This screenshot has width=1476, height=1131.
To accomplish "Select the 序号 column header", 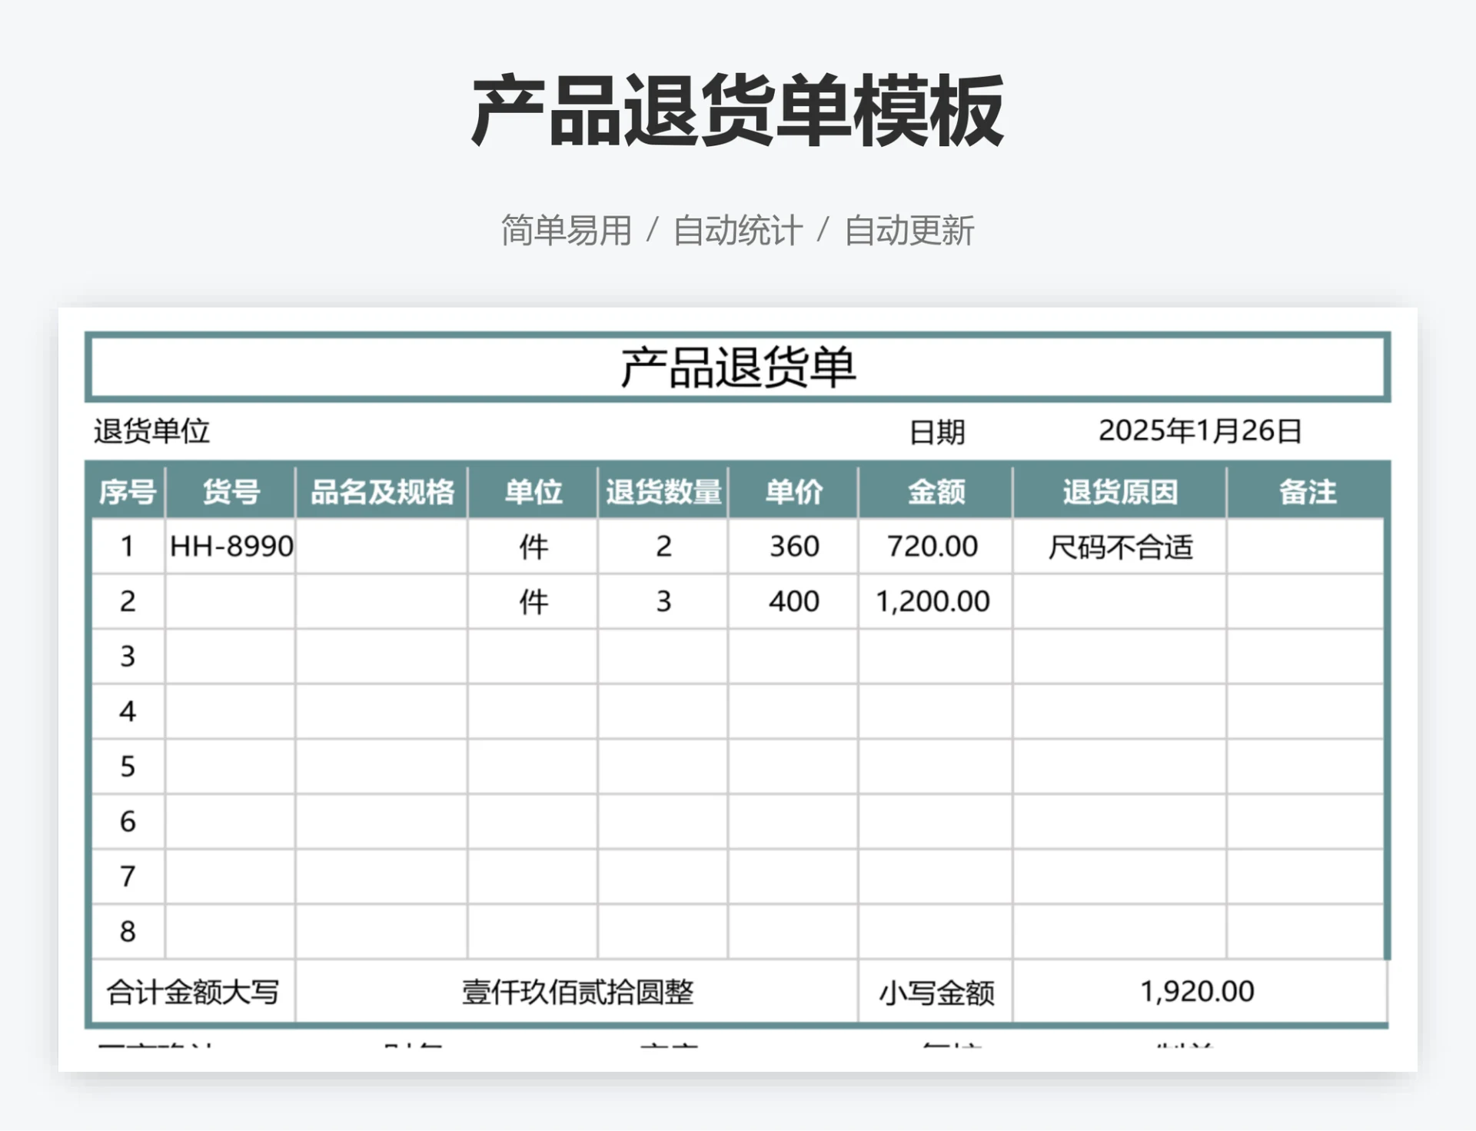I will pos(128,492).
